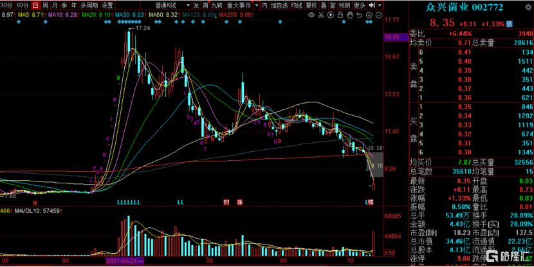Open the 设置 settings button
Viewport: 534px width, 267px height.
pyautogui.click(x=107, y=5)
